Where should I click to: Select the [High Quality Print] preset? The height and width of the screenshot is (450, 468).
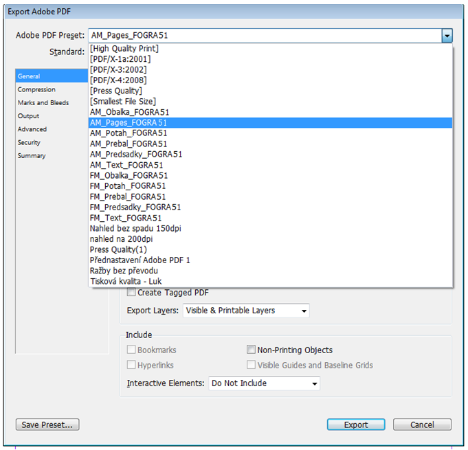click(x=124, y=49)
